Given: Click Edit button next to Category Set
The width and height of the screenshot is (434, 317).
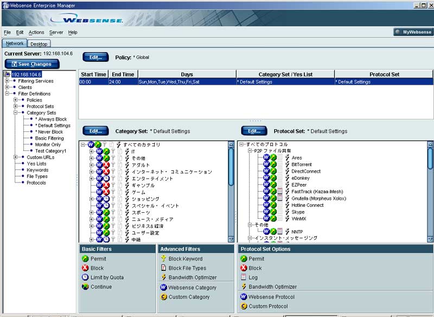Looking at the screenshot, I should click(96, 131).
